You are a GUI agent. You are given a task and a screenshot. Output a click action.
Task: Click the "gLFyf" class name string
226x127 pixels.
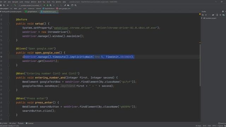[x=126, y=82]
